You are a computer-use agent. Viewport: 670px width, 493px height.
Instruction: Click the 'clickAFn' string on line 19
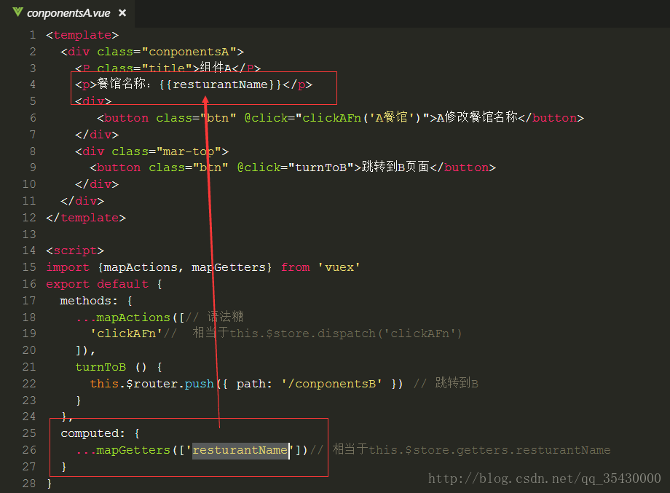pos(126,334)
